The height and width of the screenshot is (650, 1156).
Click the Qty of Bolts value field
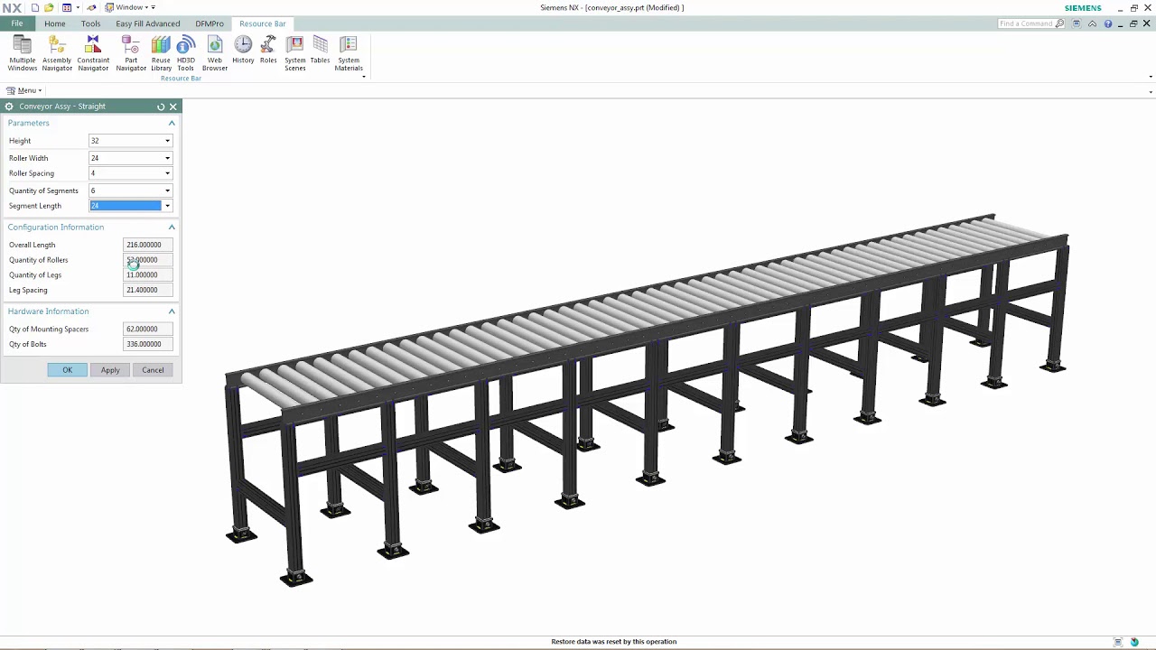[147, 344]
